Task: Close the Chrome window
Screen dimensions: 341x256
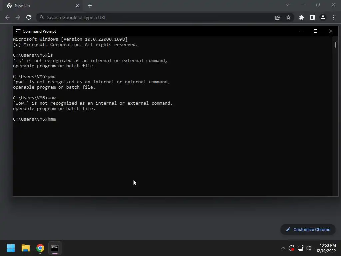Action: (333, 5)
